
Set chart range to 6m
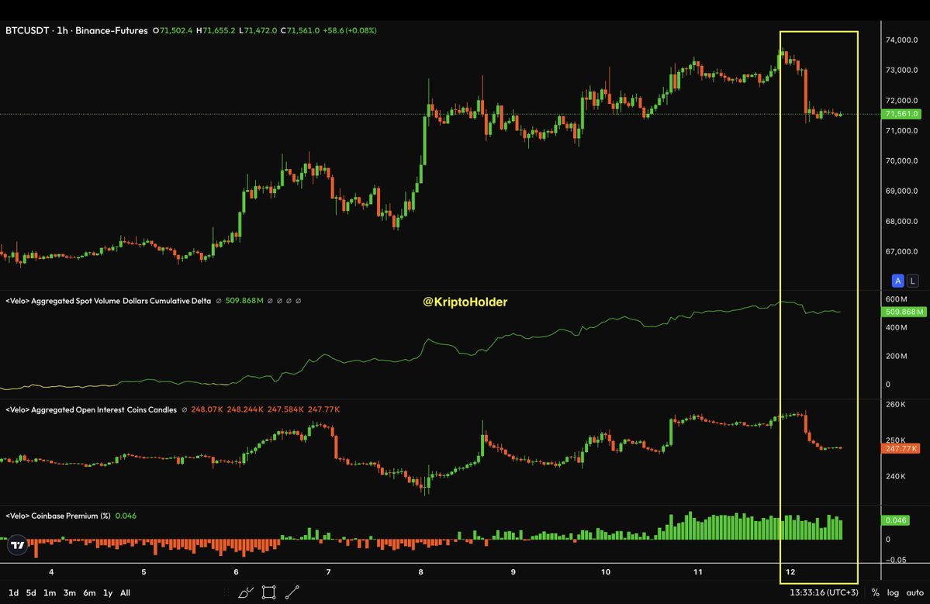click(89, 592)
